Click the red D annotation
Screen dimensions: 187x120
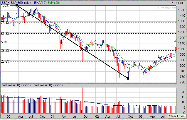176,49
